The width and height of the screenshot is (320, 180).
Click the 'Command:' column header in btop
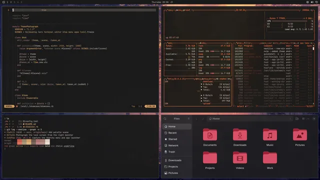[x=268, y=45]
